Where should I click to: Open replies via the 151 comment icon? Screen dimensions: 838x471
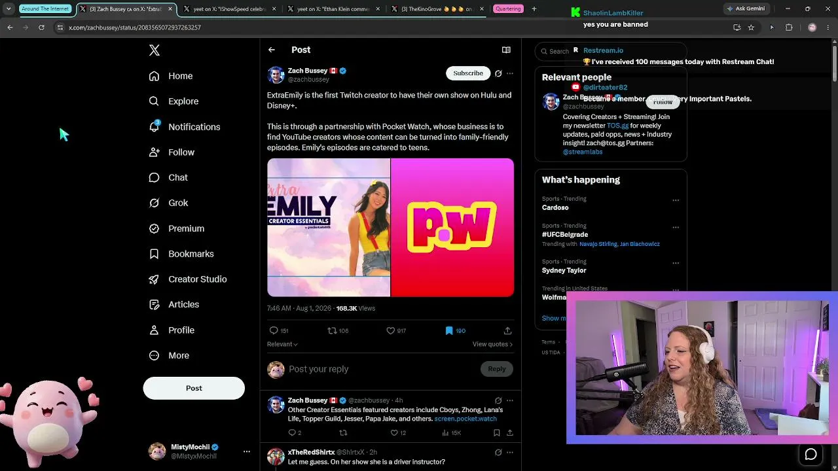(x=274, y=330)
